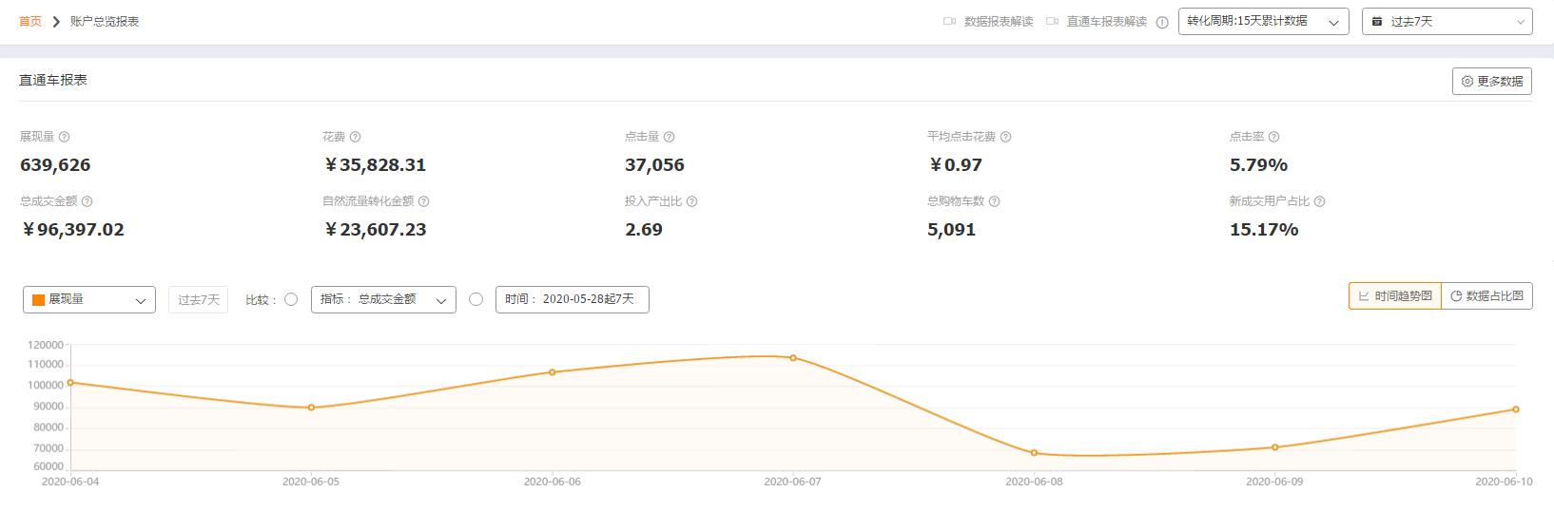1554x530 pixels.
Task: Click the 更多数据 button
Action: (1492, 82)
